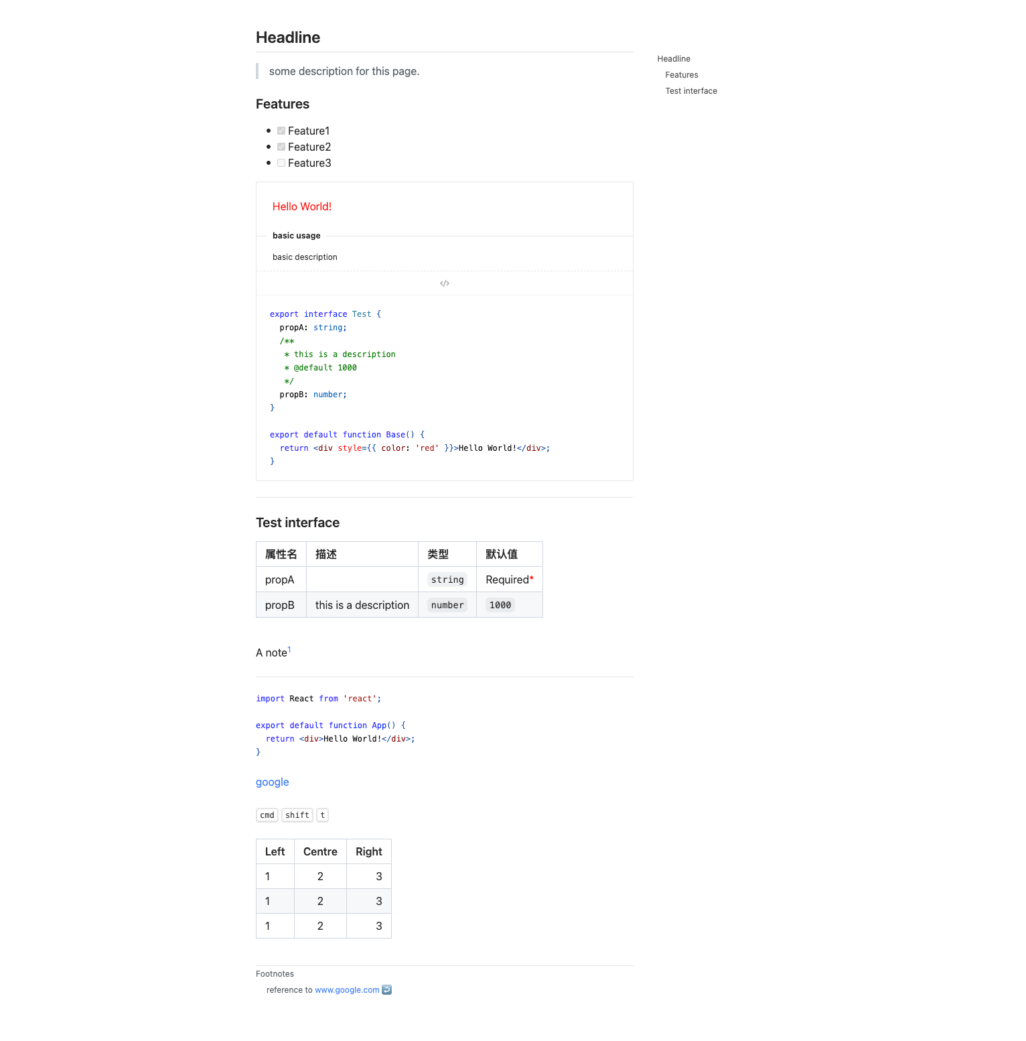The width and height of the screenshot is (1026, 1041).
Task: Click the superscript footnote marker beside "A note"
Action: 289,649
